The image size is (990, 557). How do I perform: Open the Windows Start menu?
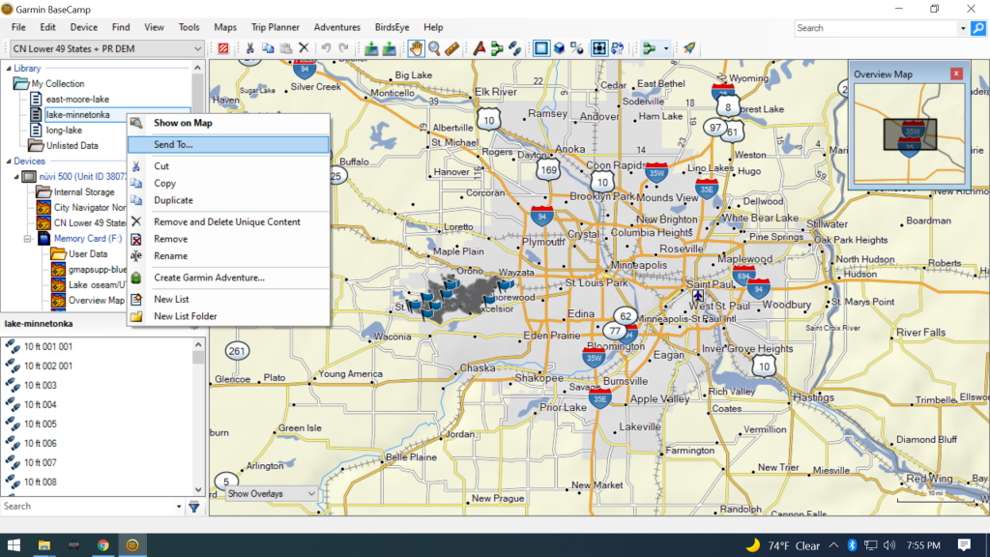pos(14,545)
